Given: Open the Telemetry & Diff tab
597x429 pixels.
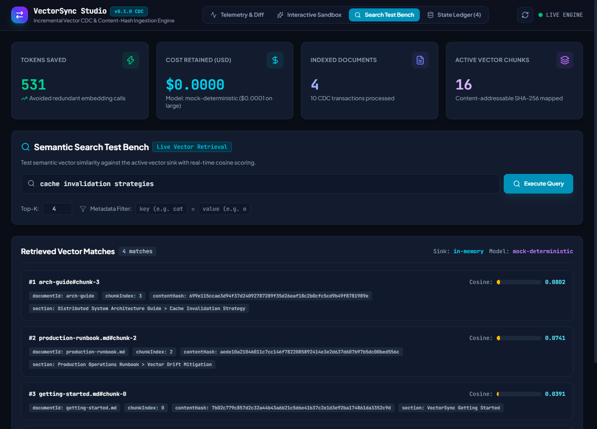Looking at the screenshot, I should [x=237, y=15].
